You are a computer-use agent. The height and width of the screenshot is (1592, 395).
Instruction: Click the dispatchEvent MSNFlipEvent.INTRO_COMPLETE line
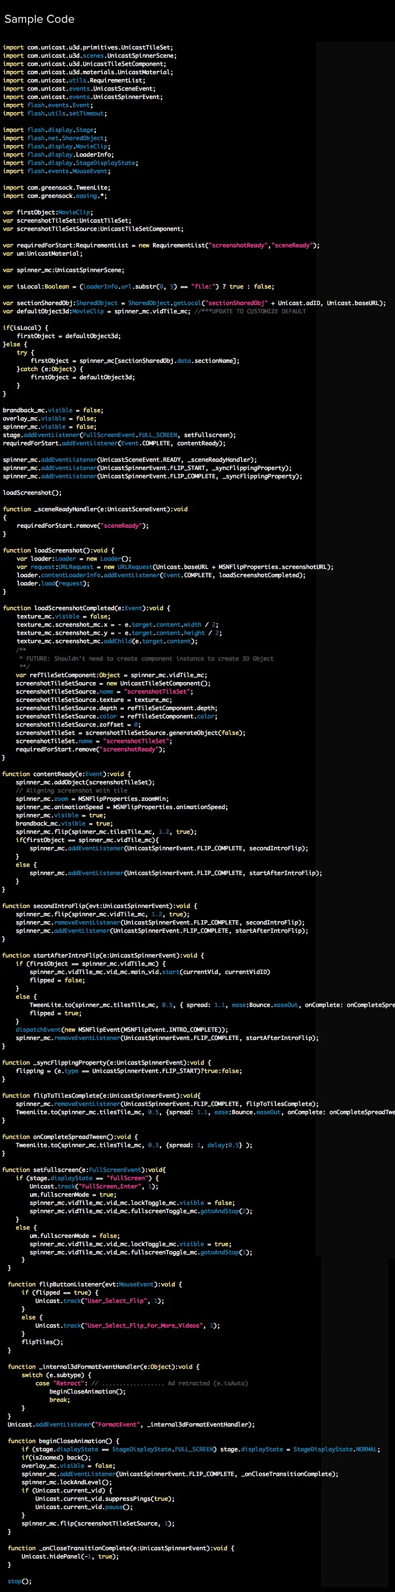pos(122,1030)
